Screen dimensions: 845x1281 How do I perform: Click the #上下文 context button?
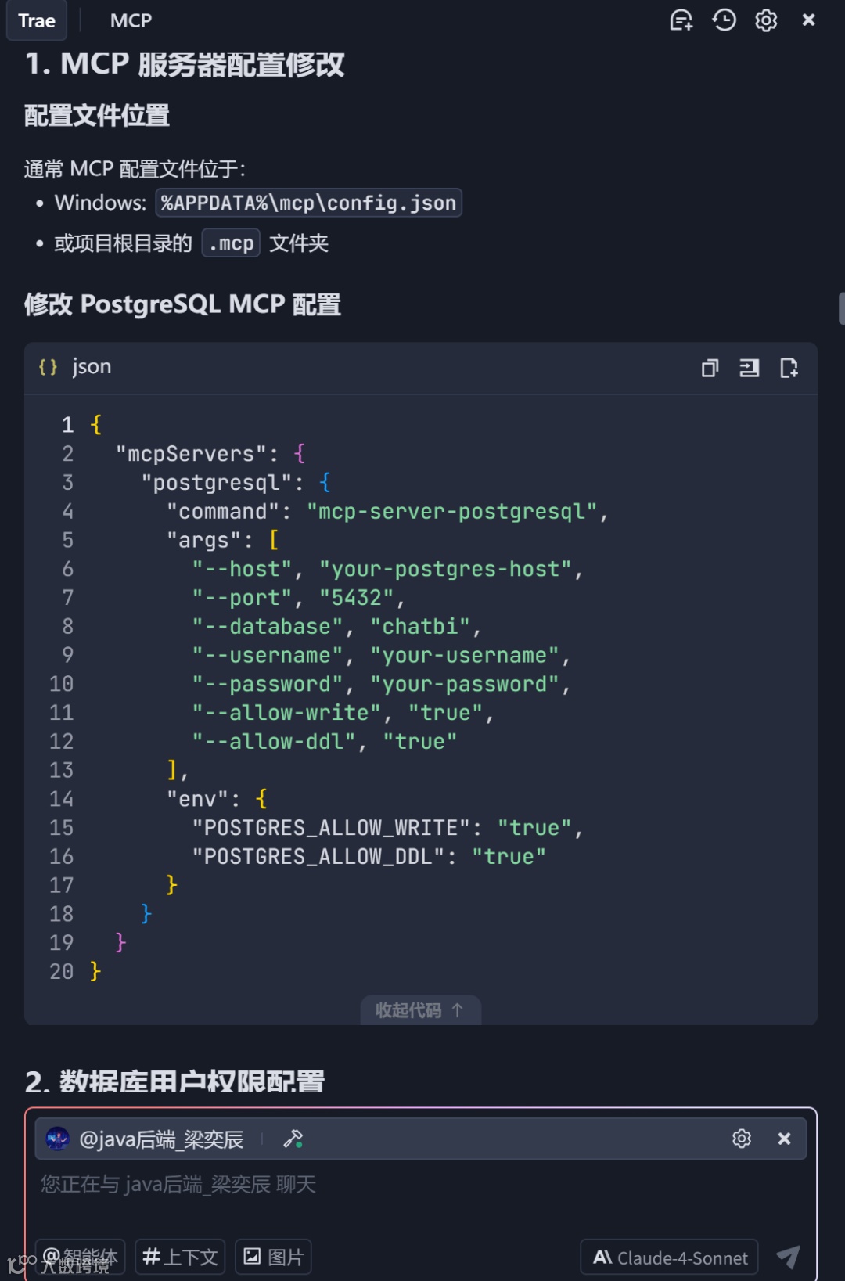coord(180,1257)
